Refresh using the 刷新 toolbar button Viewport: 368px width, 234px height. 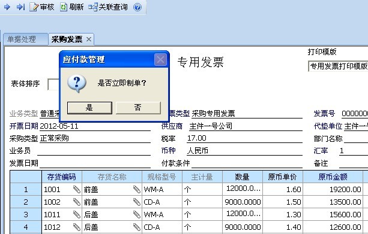[x=71, y=7]
